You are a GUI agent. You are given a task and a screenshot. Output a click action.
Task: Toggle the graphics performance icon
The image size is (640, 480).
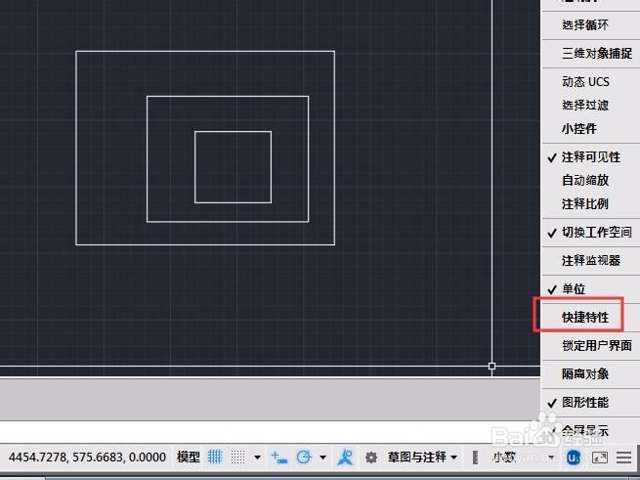point(574,458)
